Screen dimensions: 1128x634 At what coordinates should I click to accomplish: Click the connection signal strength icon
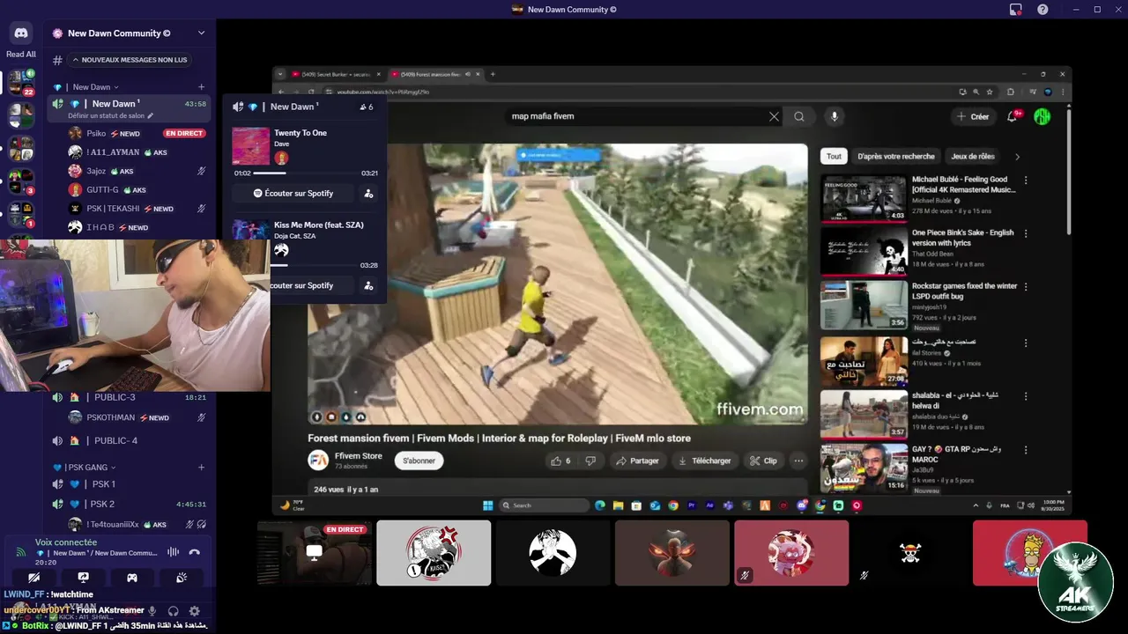click(20, 552)
